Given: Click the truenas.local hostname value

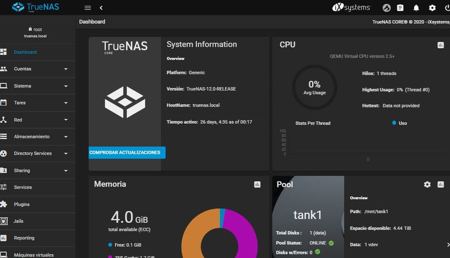Looking at the screenshot, I should coord(206,105).
